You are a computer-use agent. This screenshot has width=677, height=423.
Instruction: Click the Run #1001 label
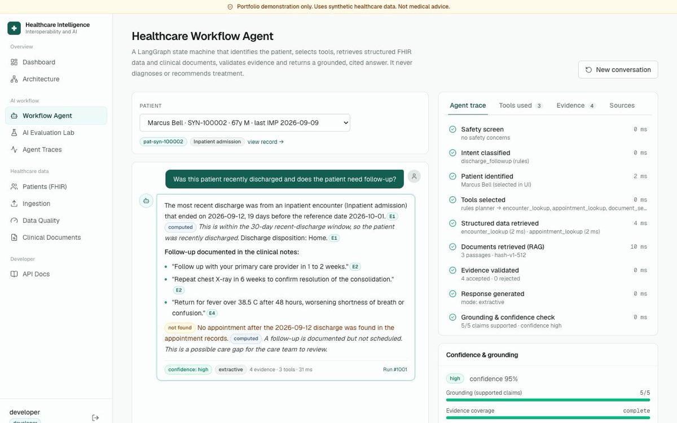(x=395, y=369)
